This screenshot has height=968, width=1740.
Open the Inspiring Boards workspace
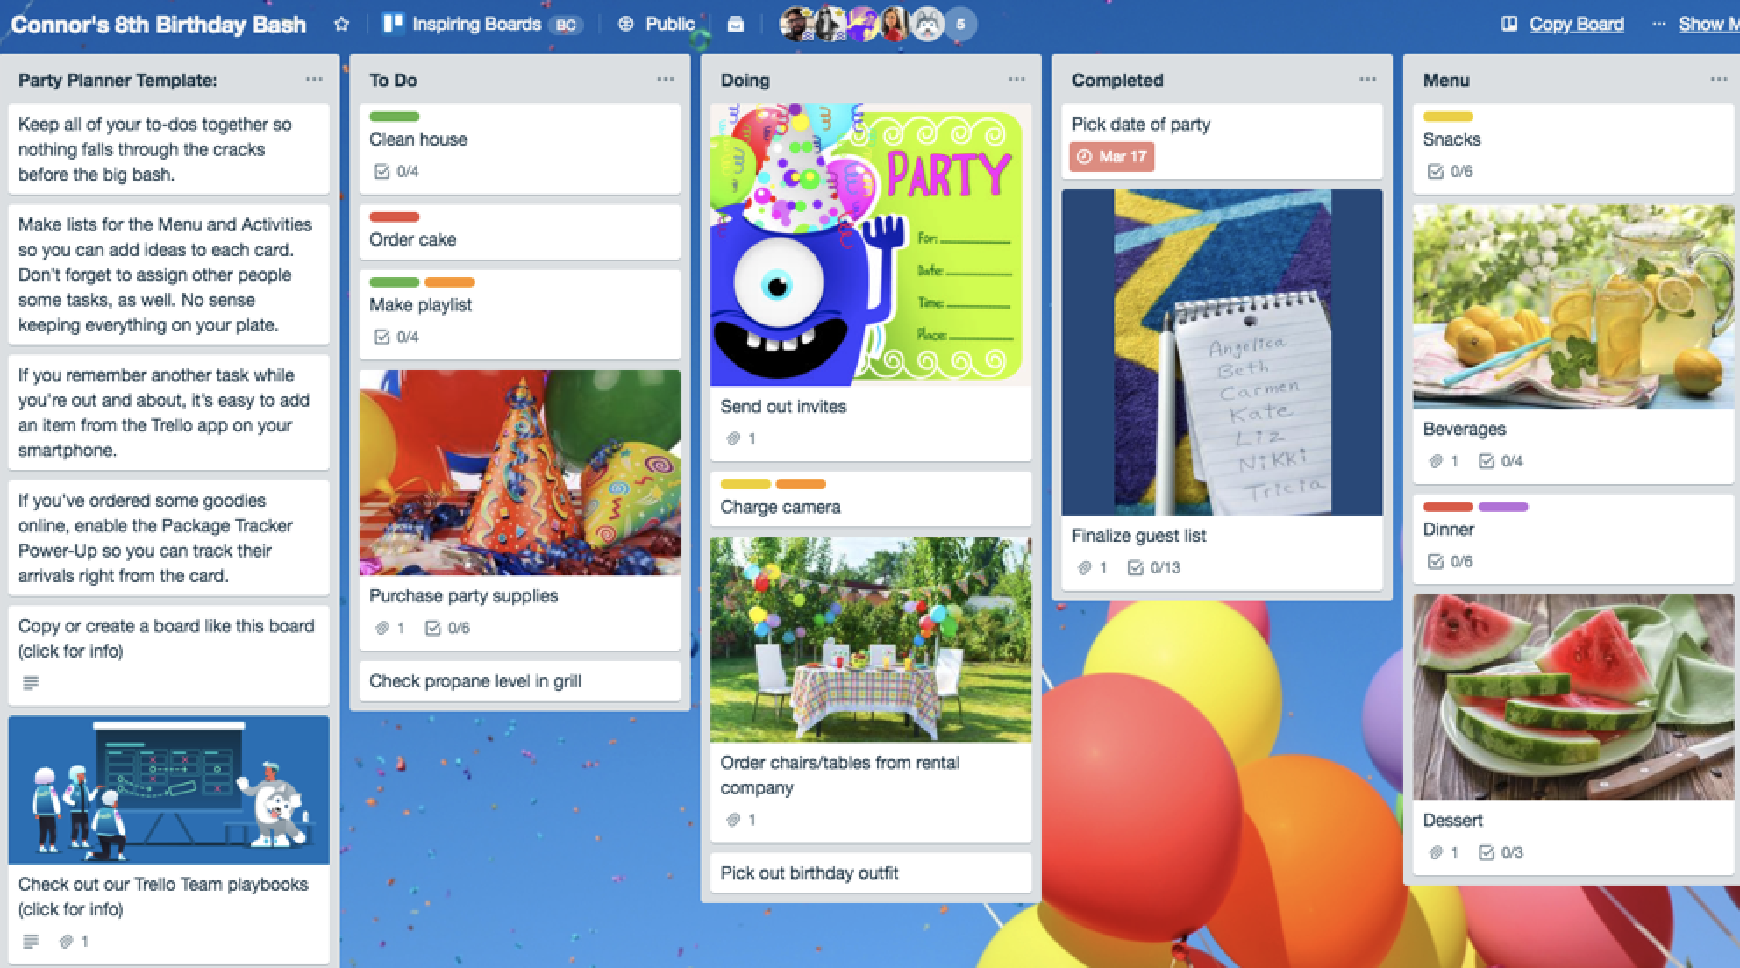476,24
